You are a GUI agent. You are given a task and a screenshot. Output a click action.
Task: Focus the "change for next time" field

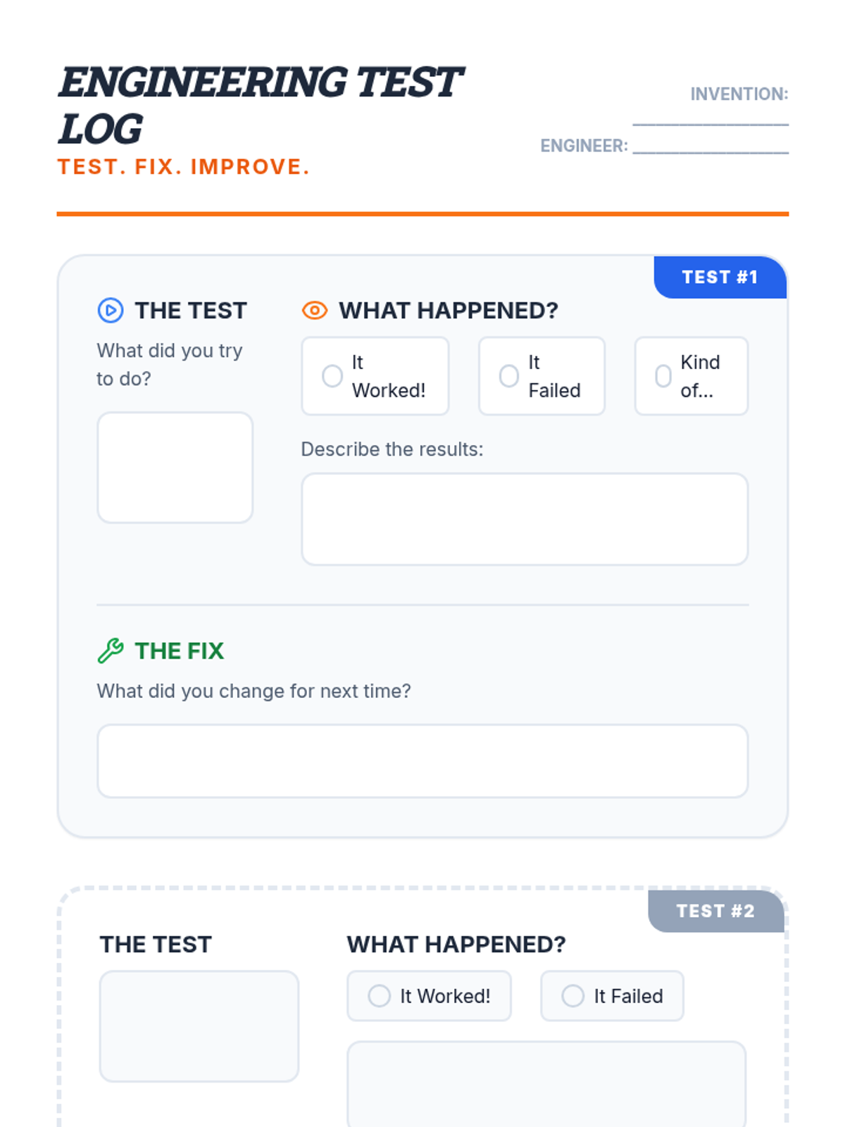tap(423, 761)
